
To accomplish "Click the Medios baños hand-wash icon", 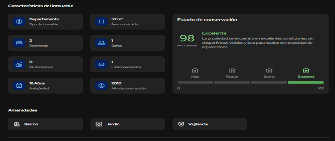I will [19, 64].
